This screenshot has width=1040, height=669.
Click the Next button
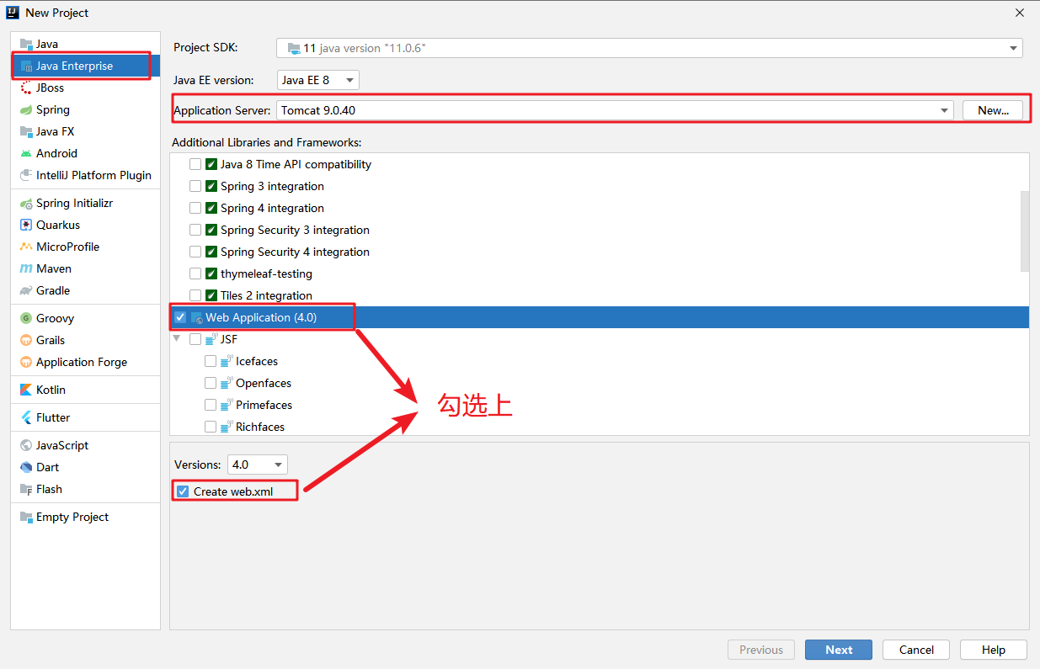tap(839, 650)
